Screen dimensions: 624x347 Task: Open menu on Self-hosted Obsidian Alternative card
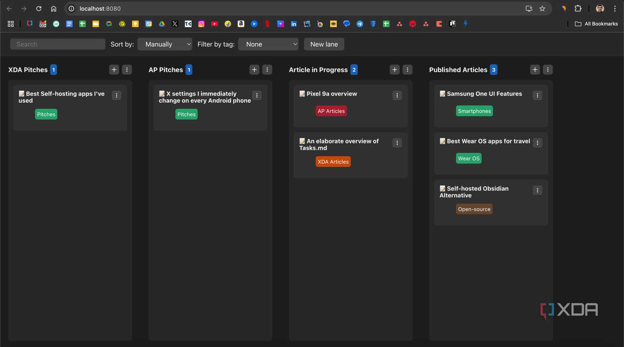coord(537,190)
